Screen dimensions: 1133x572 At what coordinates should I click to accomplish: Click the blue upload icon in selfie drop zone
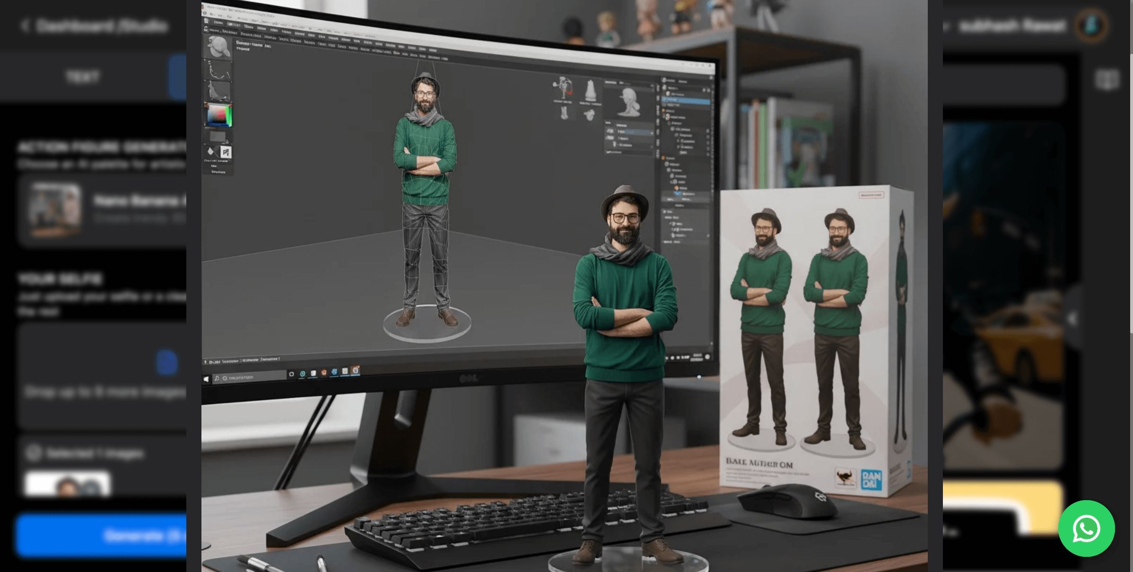[x=167, y=363]
